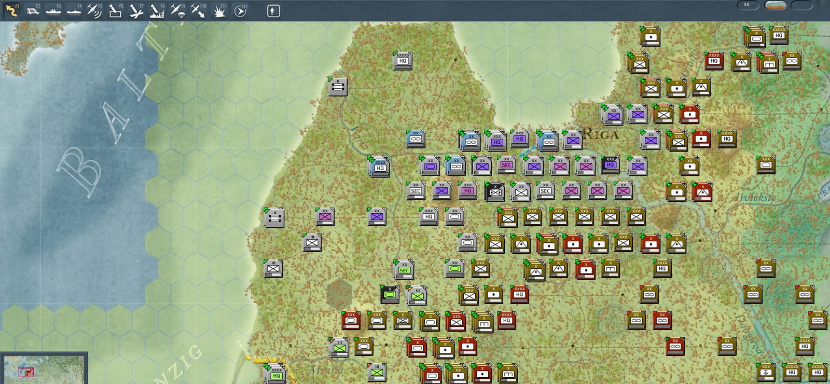
Task: Select the F1 move mode arrow icon
Action: [x=11, y=10]
